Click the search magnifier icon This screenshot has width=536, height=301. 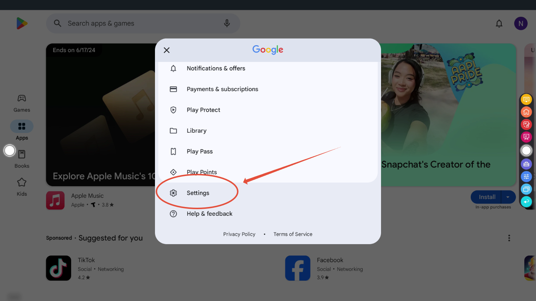pos(58,23)
